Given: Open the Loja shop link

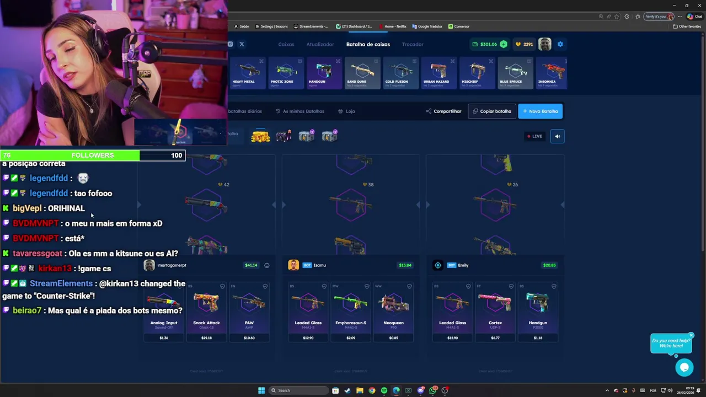Looking at the screenshot, I should (346, 111).
